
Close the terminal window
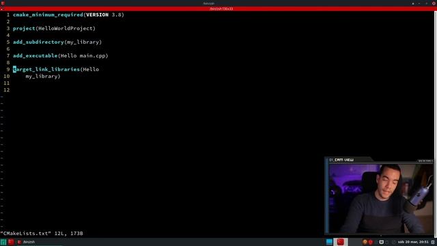pyautogui.click(x=434, y=3)
